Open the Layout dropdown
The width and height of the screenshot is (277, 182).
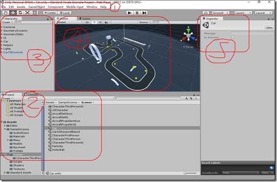pos(263,13)
